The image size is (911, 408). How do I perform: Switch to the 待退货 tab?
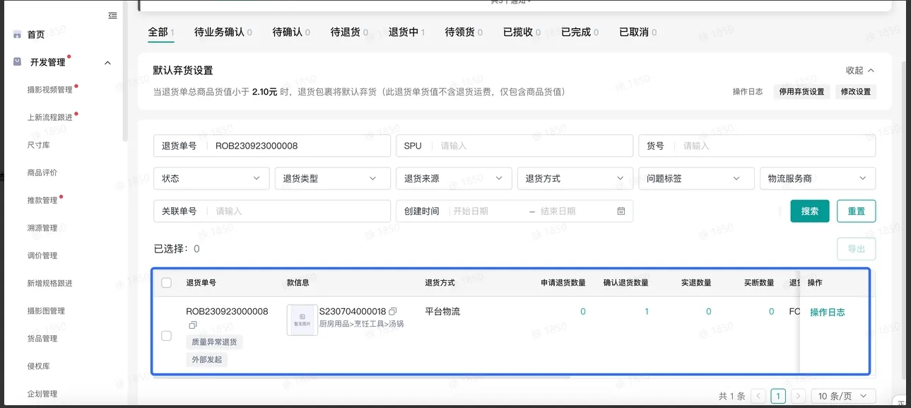point(349,32)
